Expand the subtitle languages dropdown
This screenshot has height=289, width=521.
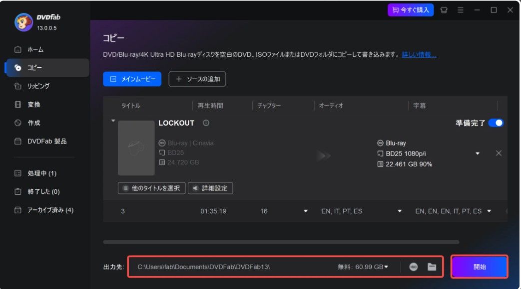489,211
